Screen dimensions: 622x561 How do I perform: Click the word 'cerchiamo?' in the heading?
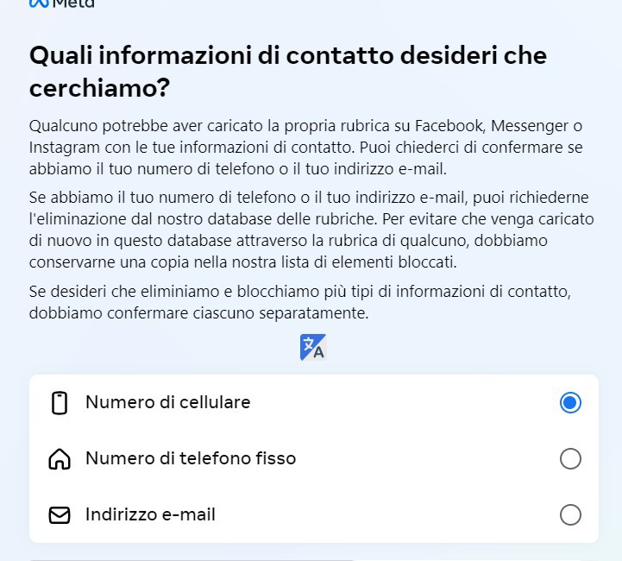pos(99,88)
